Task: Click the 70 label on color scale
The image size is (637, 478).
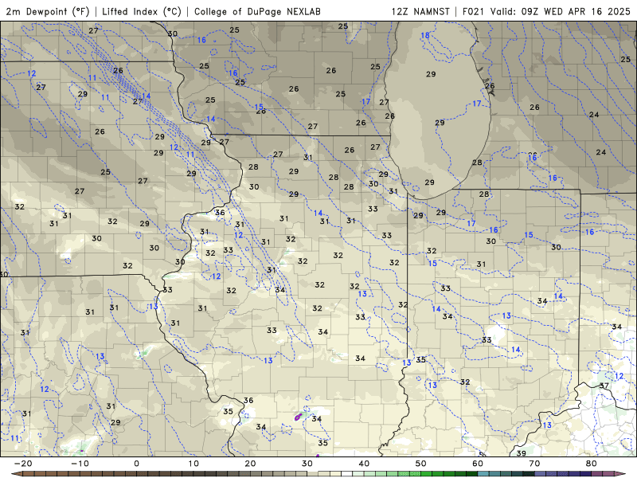Action: (x=534, y=464)
